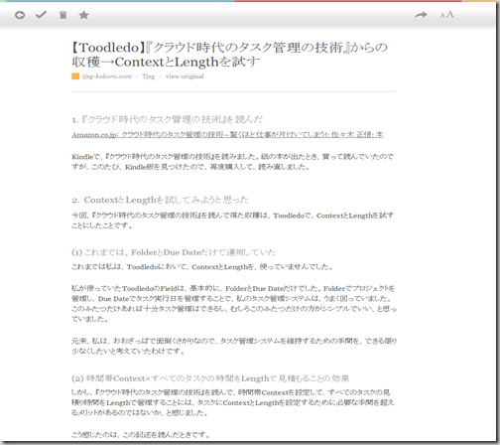Click heading (2) 時間帯Context×すべてのタスクの時間をLengthで見積もることの効果
The image size is (500, 445).
[x=210, y=378]
